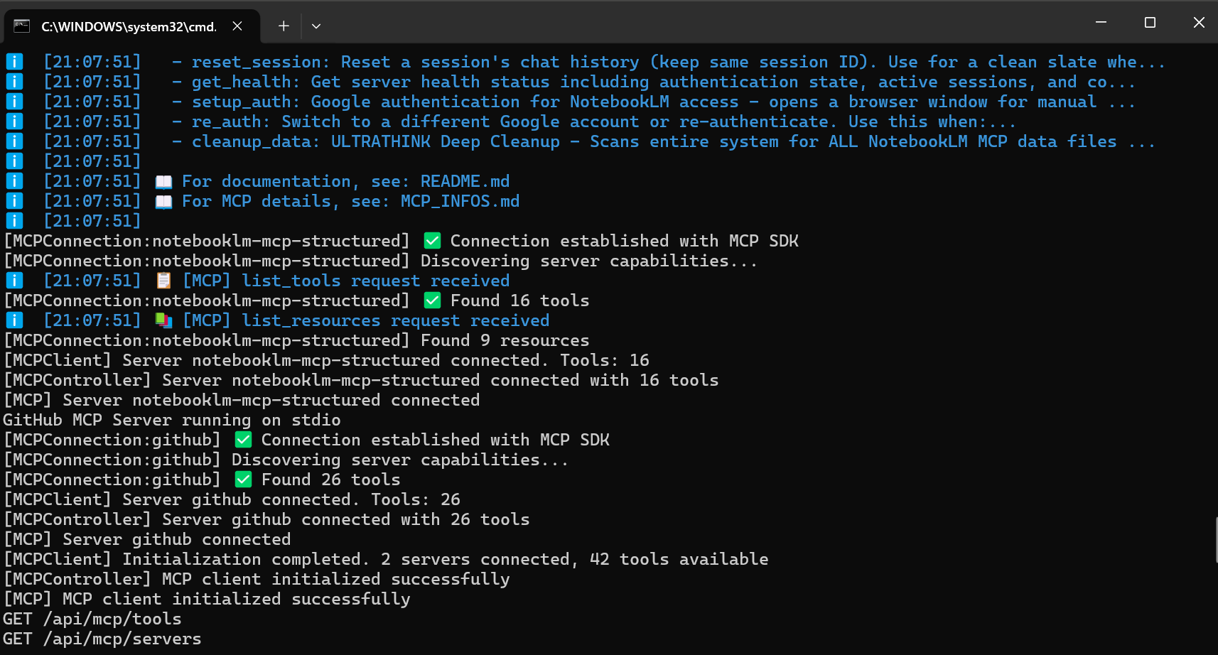Close the cmd.exe terminal tab

[x=237, y=26]
